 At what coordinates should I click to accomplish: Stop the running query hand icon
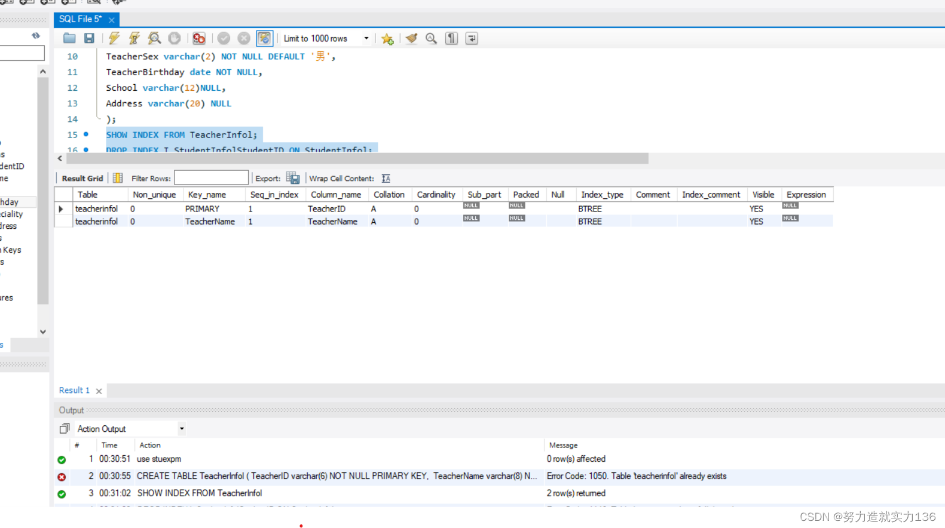(x=175, y=38)
